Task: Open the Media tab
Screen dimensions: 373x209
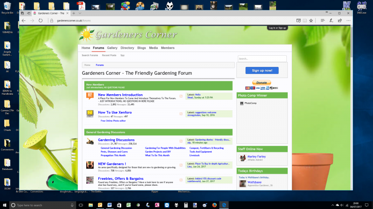Action: (x=153, y=48)
